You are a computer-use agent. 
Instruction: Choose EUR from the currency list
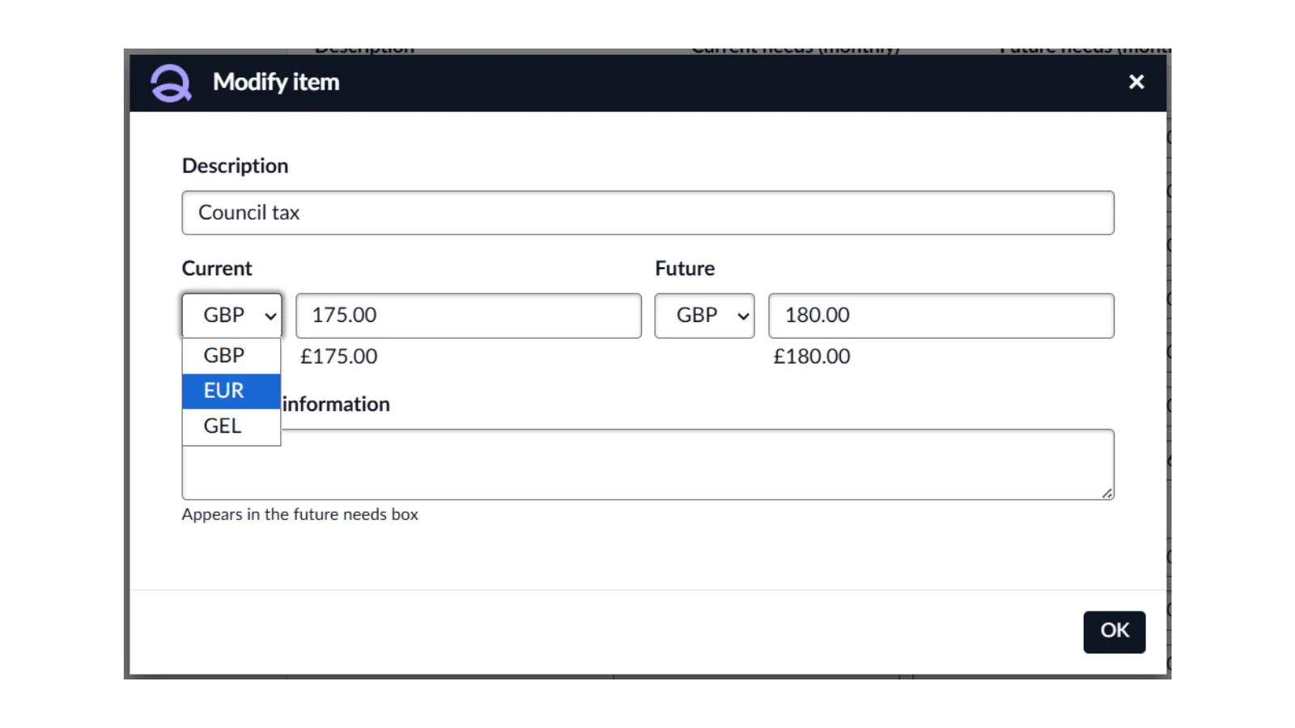[231, 391]
